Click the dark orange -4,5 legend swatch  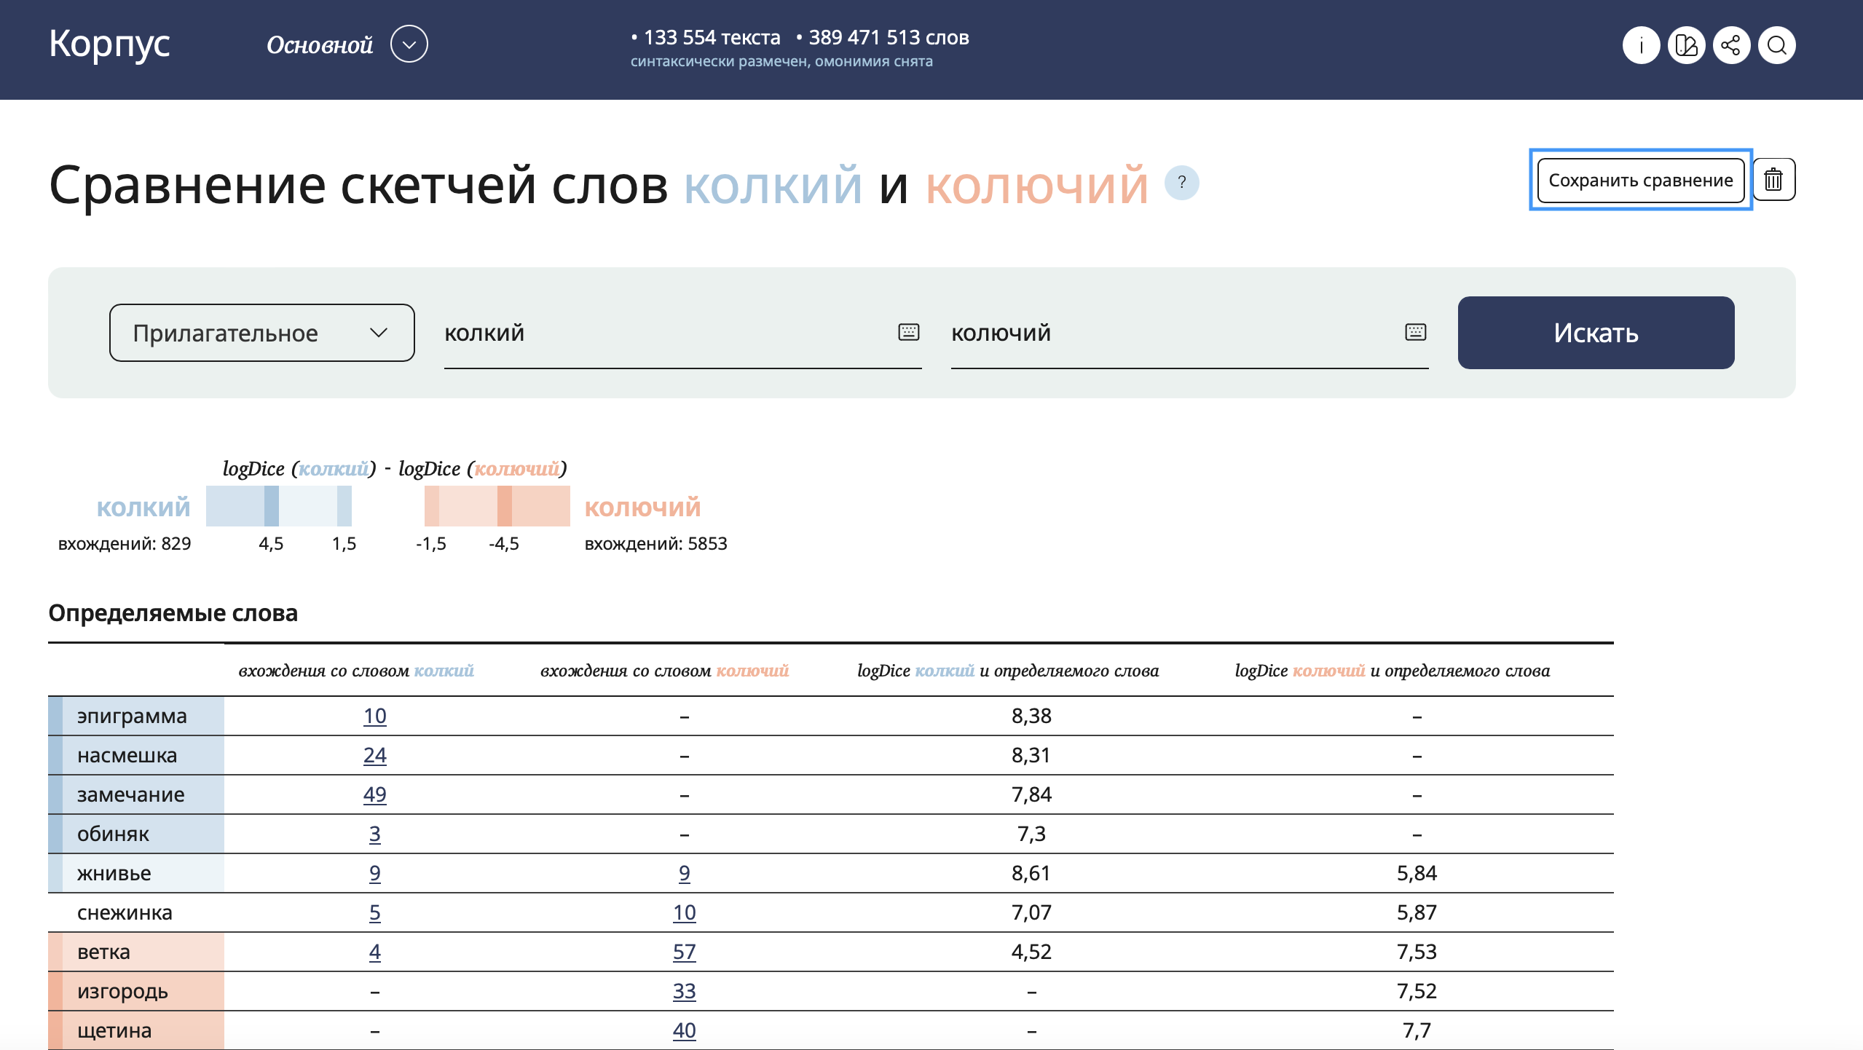[504, 506]
